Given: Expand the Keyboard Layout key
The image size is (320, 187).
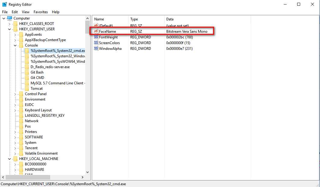Looking at the screenshot, I should (15, 110).
